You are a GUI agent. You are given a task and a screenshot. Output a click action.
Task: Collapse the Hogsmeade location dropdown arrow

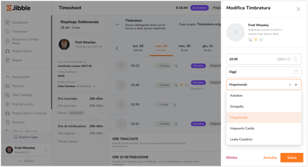tap(296, 85)
